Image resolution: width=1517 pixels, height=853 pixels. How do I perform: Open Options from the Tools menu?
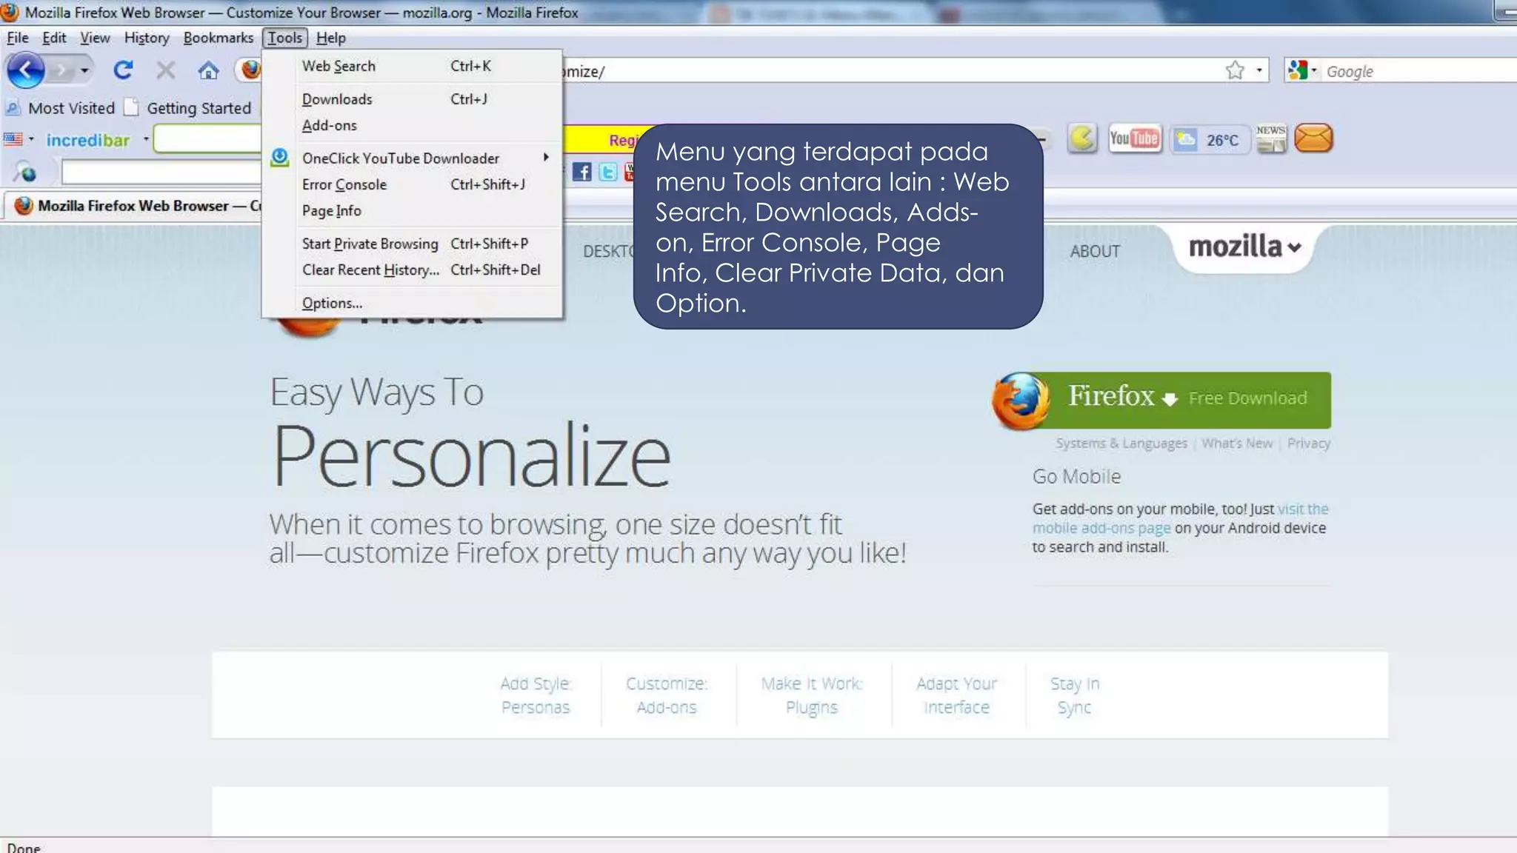[x=413, y=303]
